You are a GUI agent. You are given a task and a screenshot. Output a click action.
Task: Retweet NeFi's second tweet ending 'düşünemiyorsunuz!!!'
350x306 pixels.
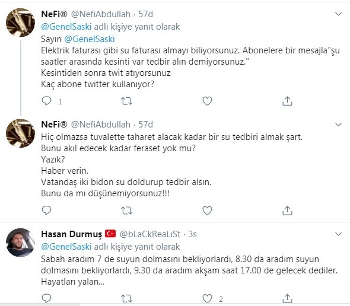click(126, 211)
